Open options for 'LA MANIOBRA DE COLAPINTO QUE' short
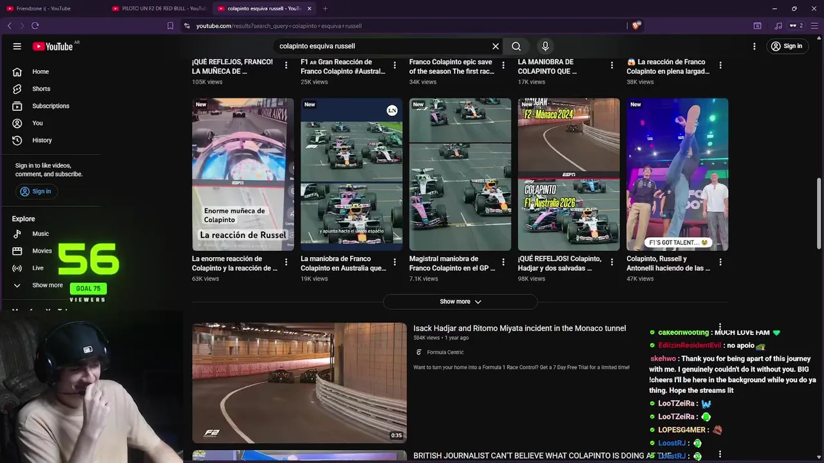 point(612,66)
